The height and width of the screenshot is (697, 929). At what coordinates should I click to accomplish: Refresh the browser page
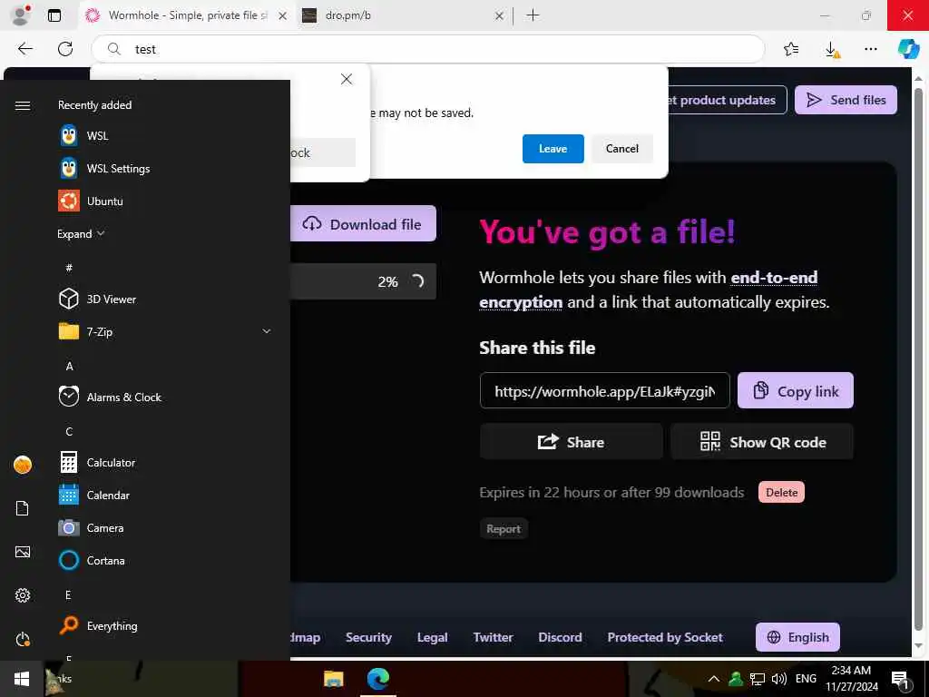[x=65, y=49]
